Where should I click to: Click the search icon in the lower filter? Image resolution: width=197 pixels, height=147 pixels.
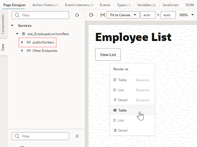[17, 136]
